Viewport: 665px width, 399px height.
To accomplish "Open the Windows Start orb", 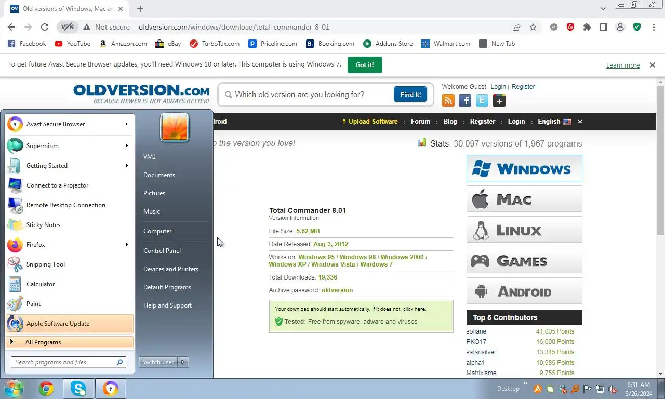I will (14, 389).
